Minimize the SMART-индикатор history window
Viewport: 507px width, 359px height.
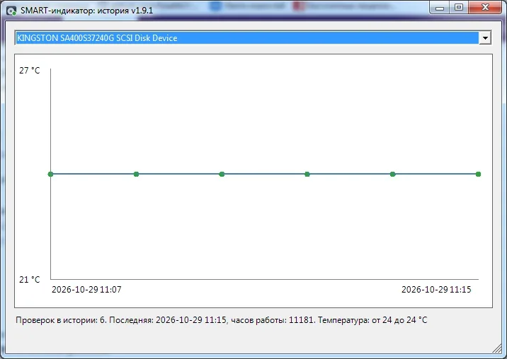click(440, 8)
